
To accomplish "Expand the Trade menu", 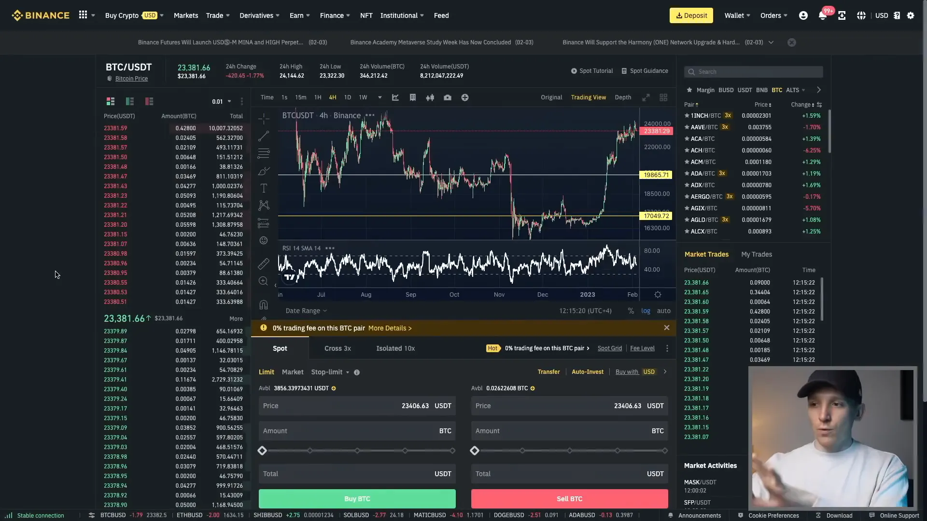I will (218, 15).
